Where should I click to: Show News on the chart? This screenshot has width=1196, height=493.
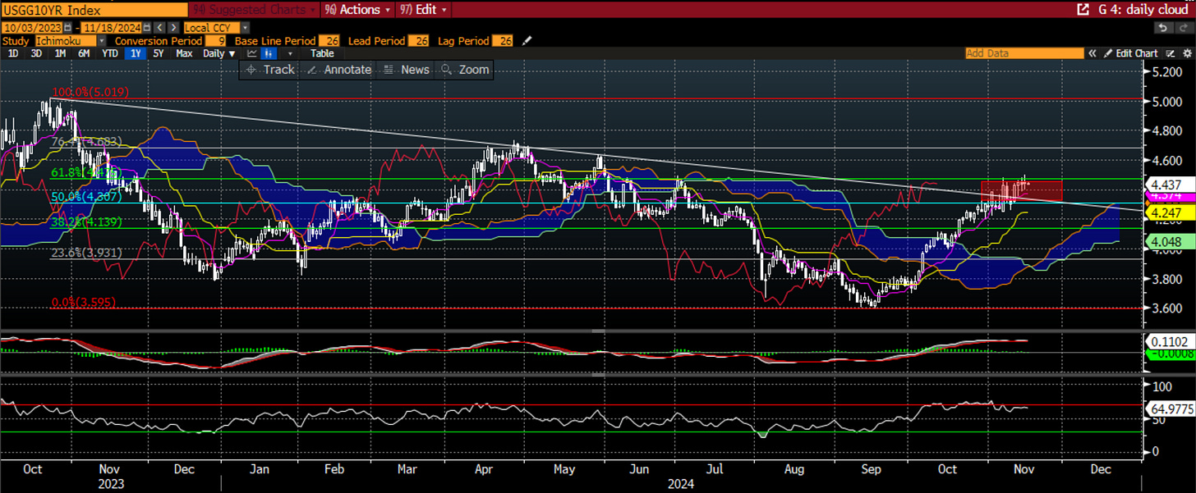[x=406, y=70]
